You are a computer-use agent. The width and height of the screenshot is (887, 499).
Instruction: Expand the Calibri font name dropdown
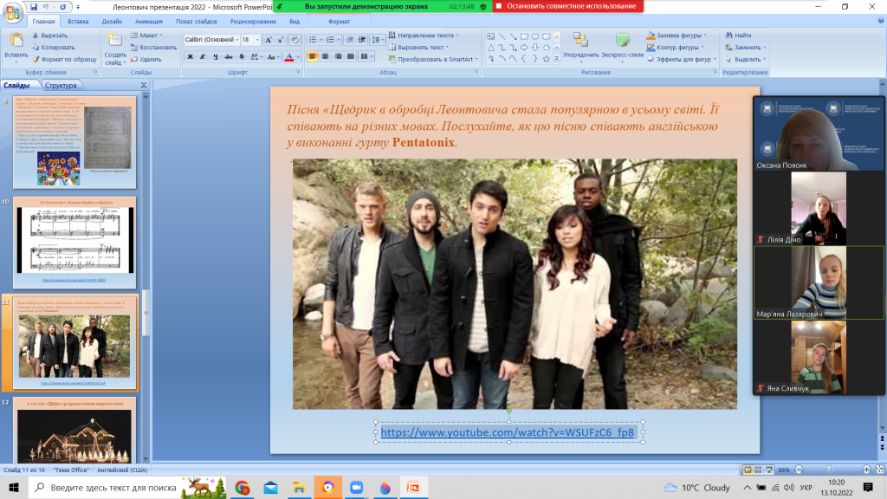click(236, 40)
